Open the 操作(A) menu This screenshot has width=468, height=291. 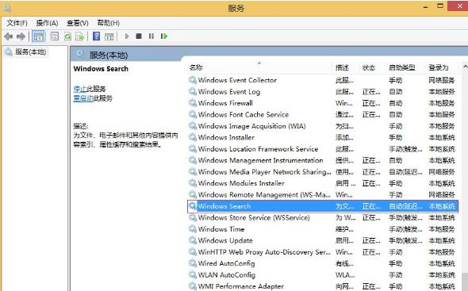[47, 23]
